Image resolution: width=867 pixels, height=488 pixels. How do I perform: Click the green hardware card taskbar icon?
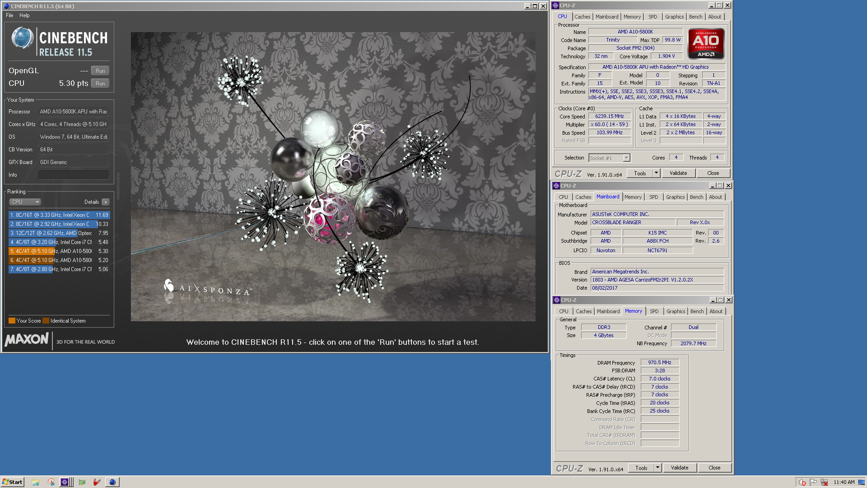click(82, 482)
